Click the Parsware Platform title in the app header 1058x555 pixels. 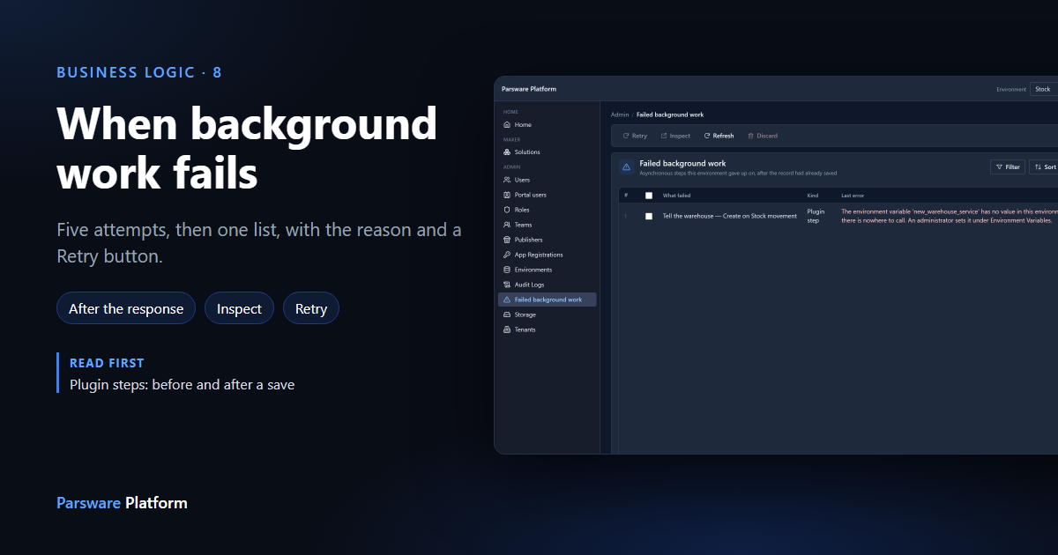[x=529, y=89]
